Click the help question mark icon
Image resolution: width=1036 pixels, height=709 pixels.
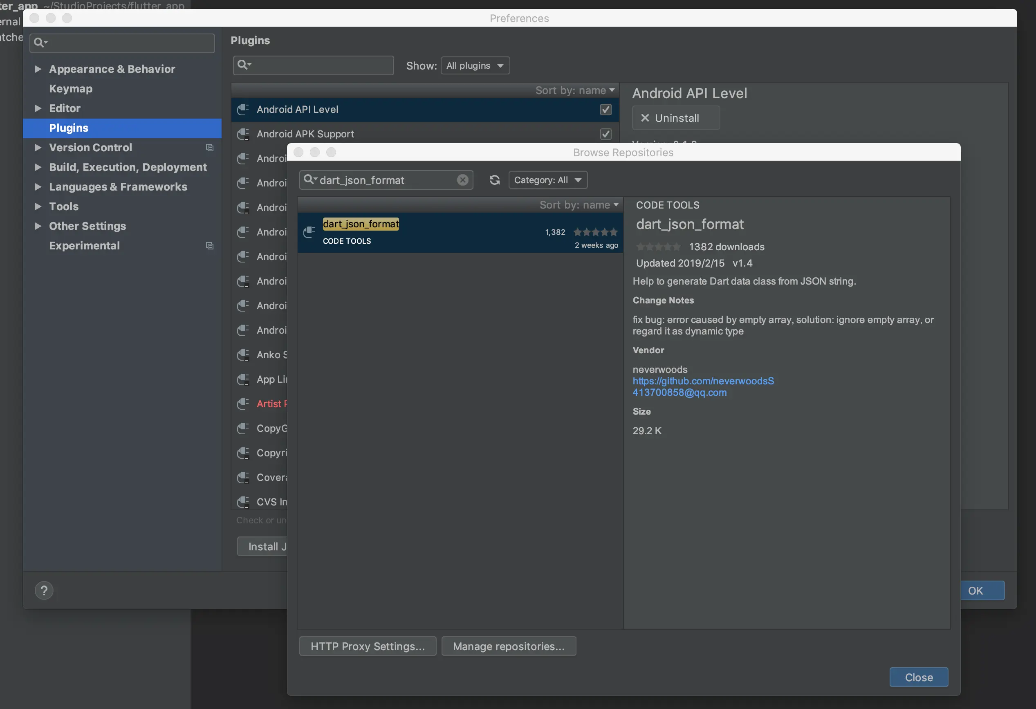click(44, 591)
